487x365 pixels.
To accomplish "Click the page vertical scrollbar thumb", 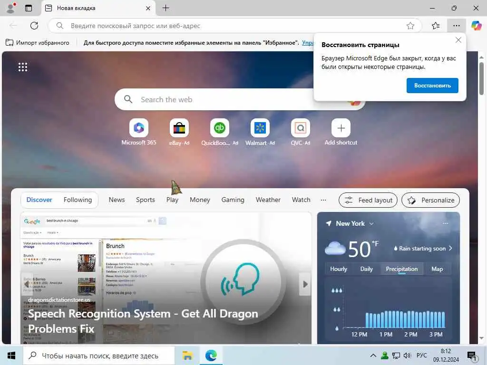I will (x=481, y=78).
